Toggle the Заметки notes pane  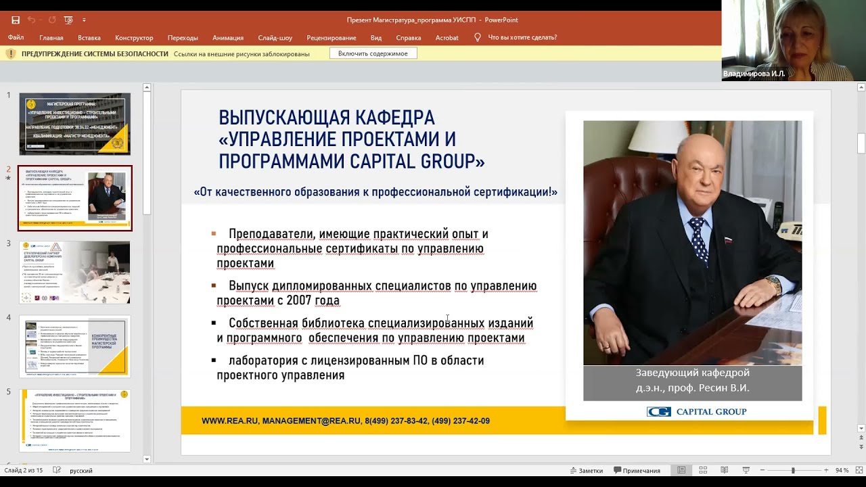(x=586, y=470)
